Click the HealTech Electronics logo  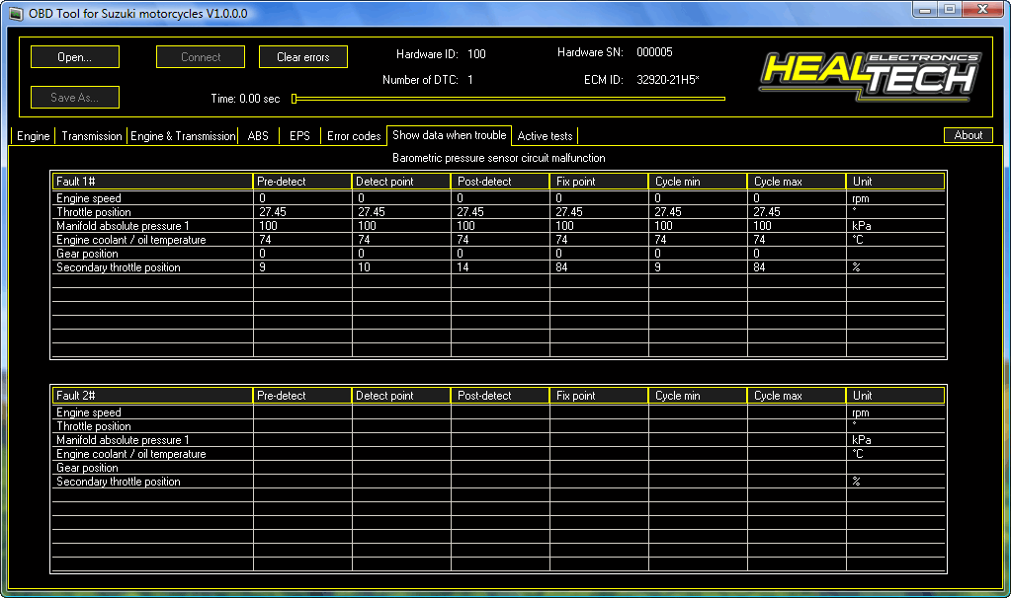point(871,77)
